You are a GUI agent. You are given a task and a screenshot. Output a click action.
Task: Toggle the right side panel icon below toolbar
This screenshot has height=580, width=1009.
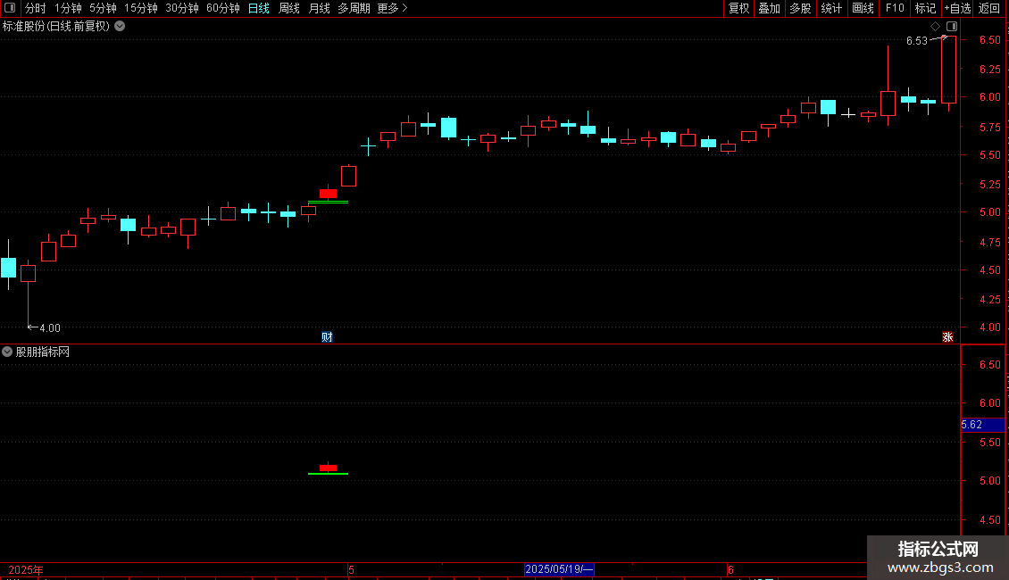tap(952, 27)
